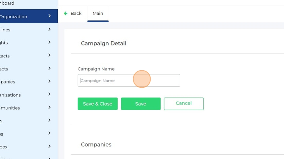284x159 pixels.
Task: Expand the Pipelines sidebar chevron
Action: coord(50,29)
